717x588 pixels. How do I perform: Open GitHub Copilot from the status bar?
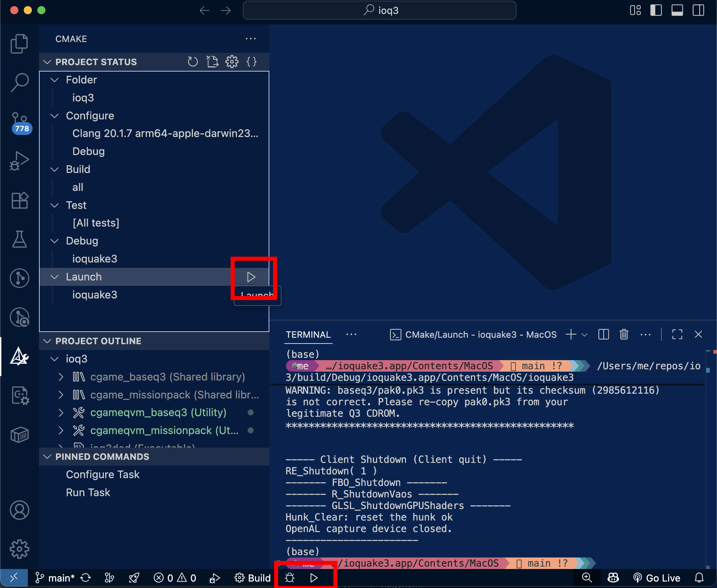tap(613, 578)
